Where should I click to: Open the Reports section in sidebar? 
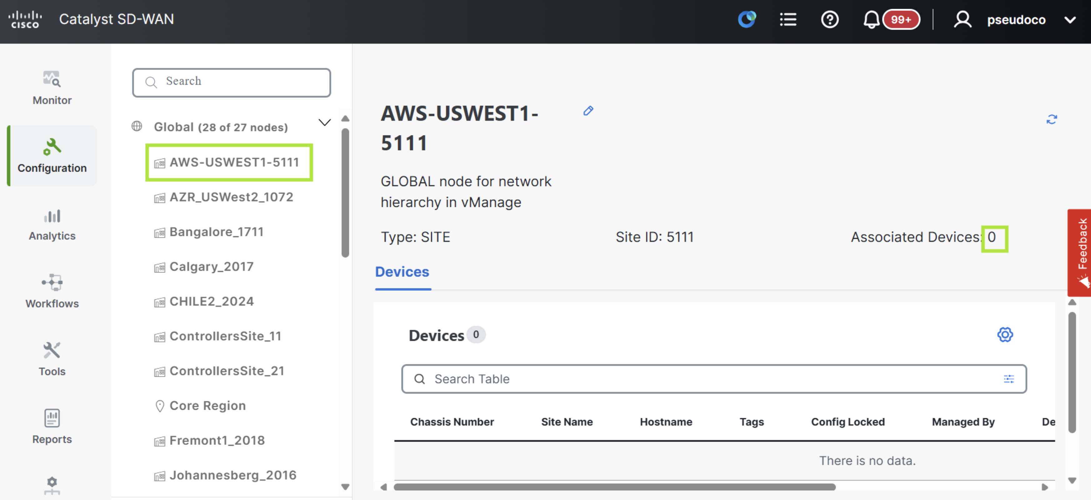coord(52,427)
